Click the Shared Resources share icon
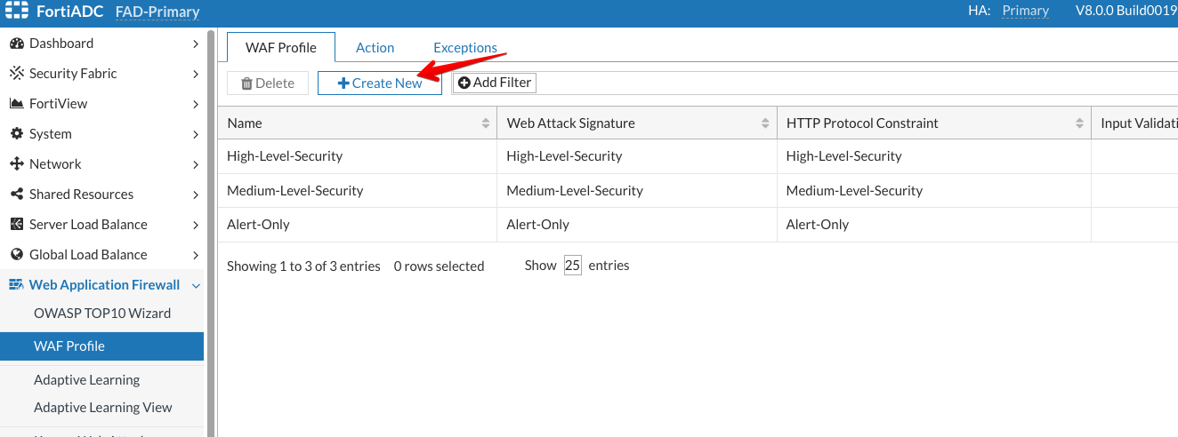 tap(16, 195)
